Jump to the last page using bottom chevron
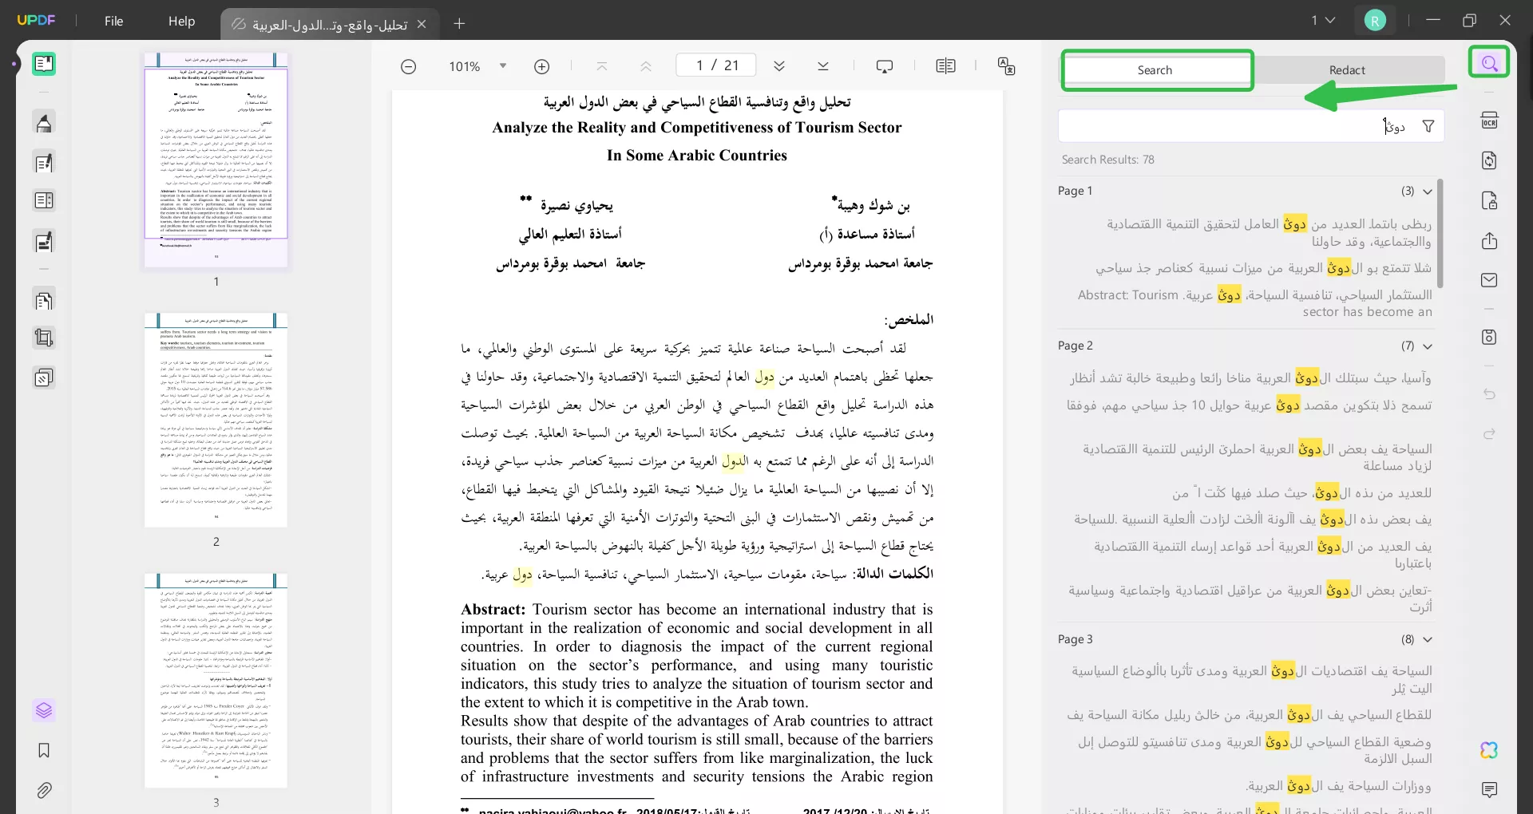The height and width of the screenshot is (814, 1533). click(x=823, y=66)
